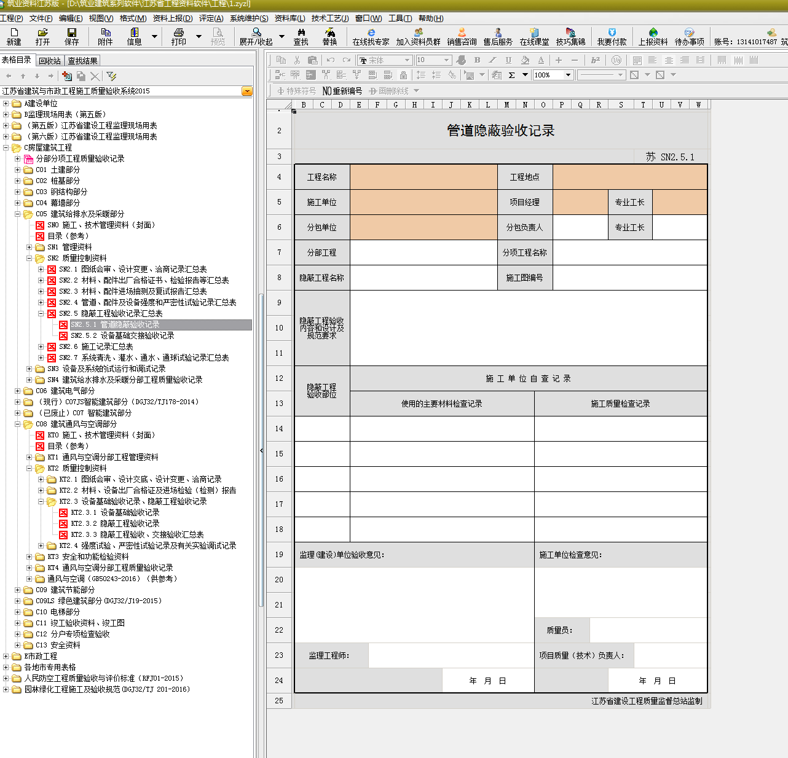Click the delete X icon in directory toolbar
Image resolution: width=788 pixels, height=758 pixels.
95,76
